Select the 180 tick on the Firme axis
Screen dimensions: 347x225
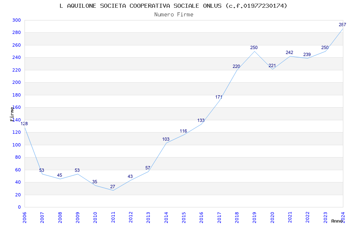17,95
